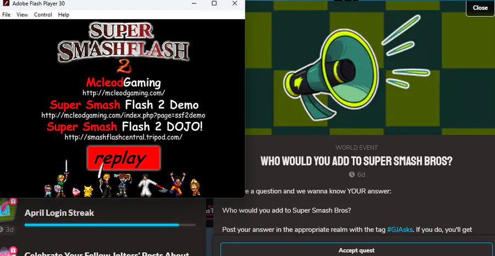
Task: Click the Super Smash Flash 2 DOJO heading
Action: click(x=125, y=126)
